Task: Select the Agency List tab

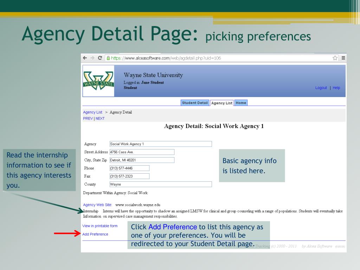Action: [221, 103]
